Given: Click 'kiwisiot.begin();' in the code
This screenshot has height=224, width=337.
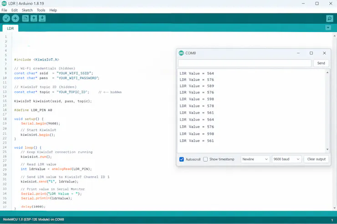Looking at the screenshot, I should (x=38, y=135).
